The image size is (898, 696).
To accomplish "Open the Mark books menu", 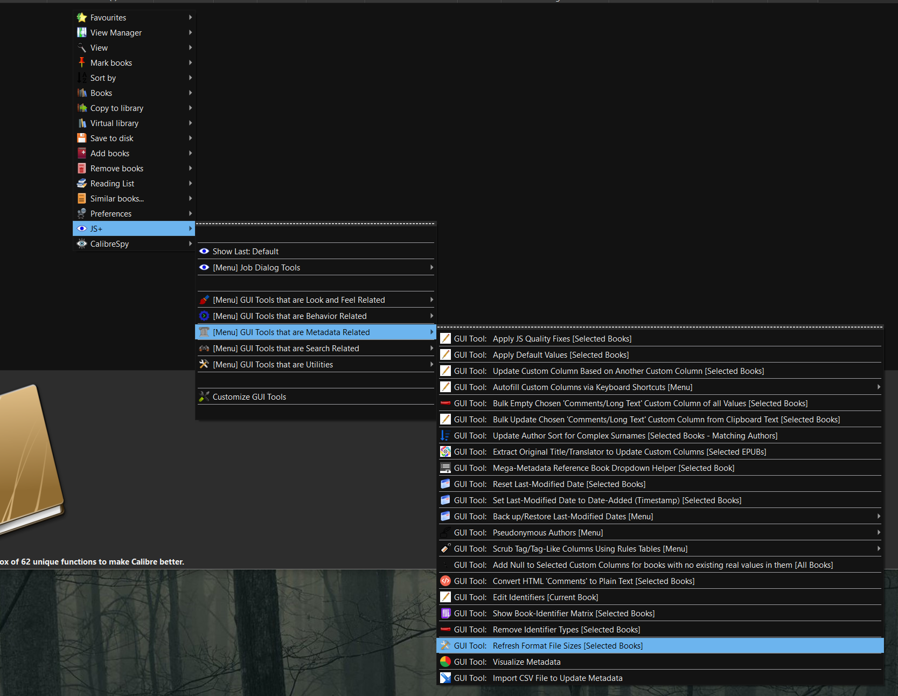I will tap(134, 63).
